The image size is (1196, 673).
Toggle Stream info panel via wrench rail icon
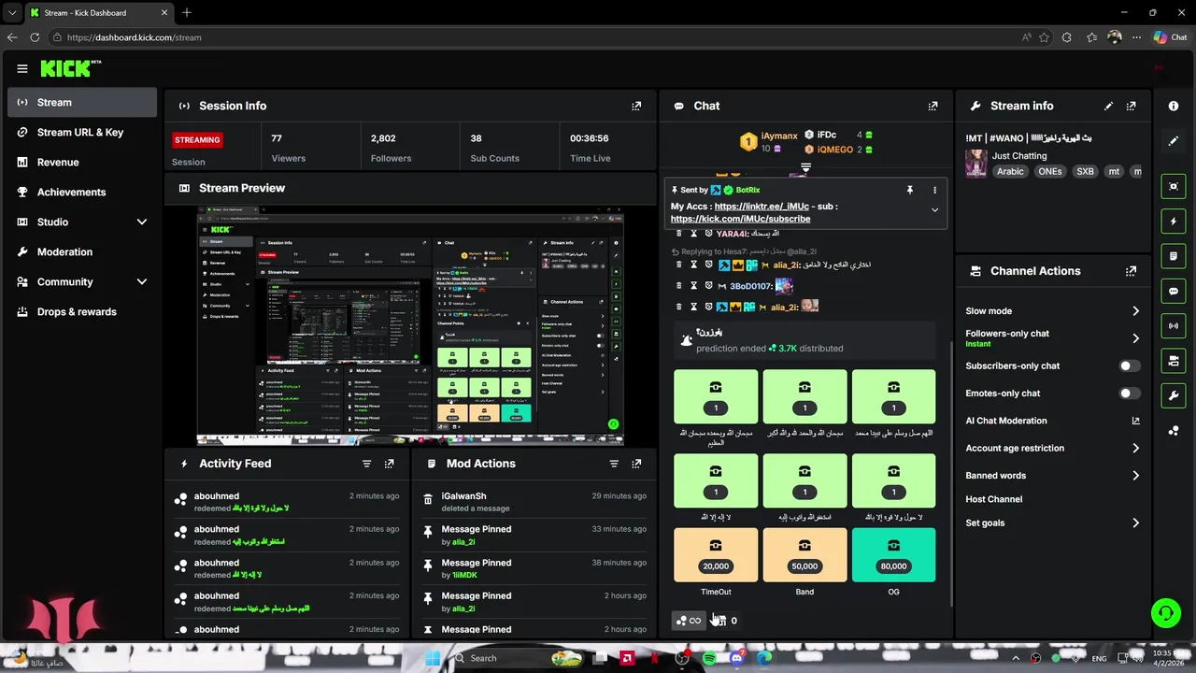coord(1174,396)
